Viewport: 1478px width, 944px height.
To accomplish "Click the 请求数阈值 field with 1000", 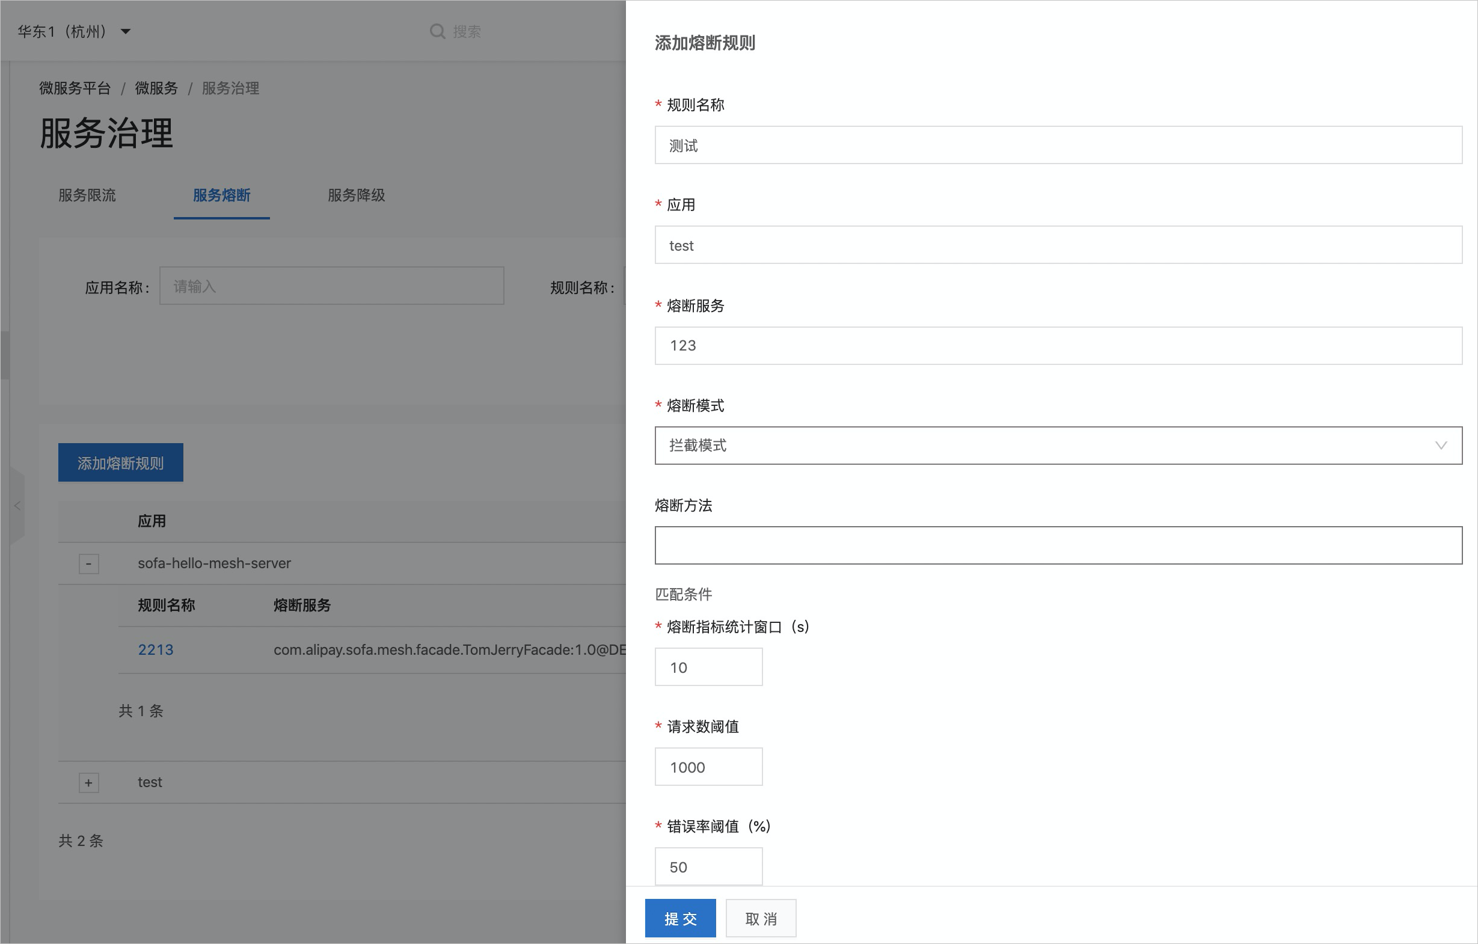I will 709,767.
